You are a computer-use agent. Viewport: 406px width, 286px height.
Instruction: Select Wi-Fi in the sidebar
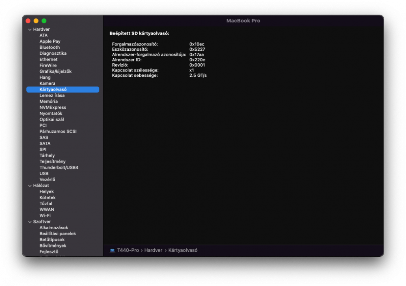[45, 216]
